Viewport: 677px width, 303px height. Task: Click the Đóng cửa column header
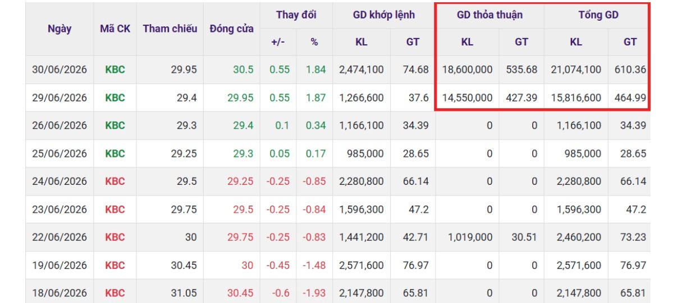coord(231,29)
